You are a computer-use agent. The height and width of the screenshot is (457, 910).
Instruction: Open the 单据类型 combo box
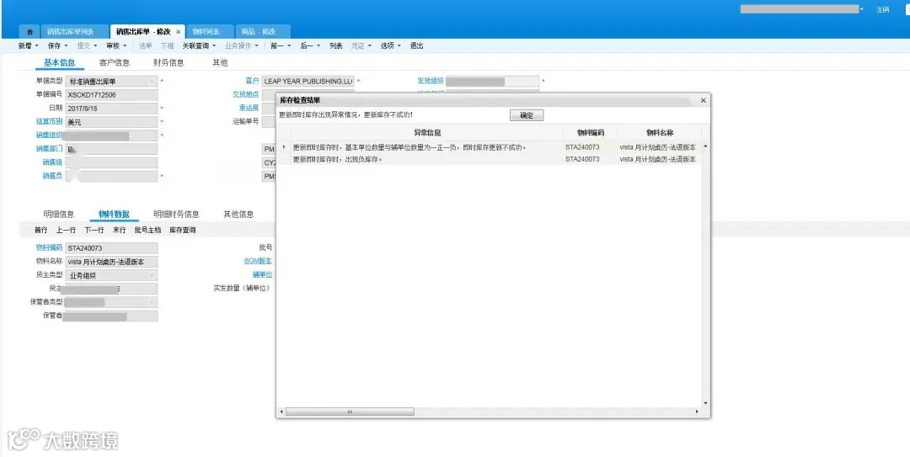[111, 81]
